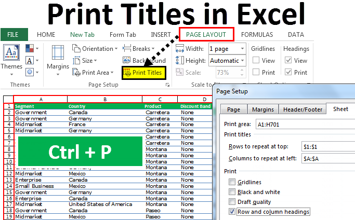
Task: Open Themes dropdown arrow under Themes label
Action: point(11,74)
